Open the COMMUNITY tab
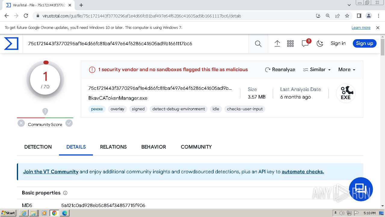 coord(196,147)
